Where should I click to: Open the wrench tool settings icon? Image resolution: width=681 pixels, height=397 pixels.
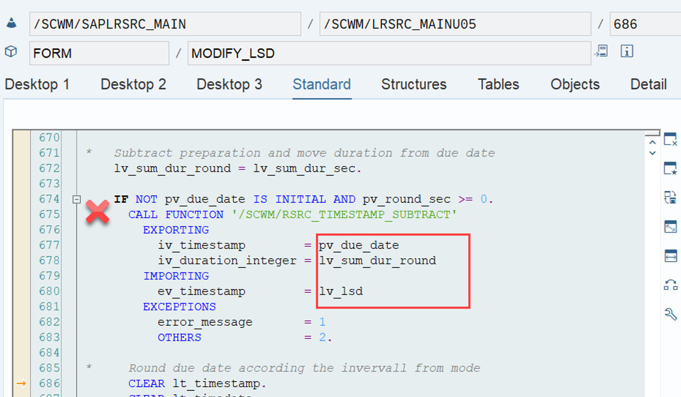[x=670, y=313]
